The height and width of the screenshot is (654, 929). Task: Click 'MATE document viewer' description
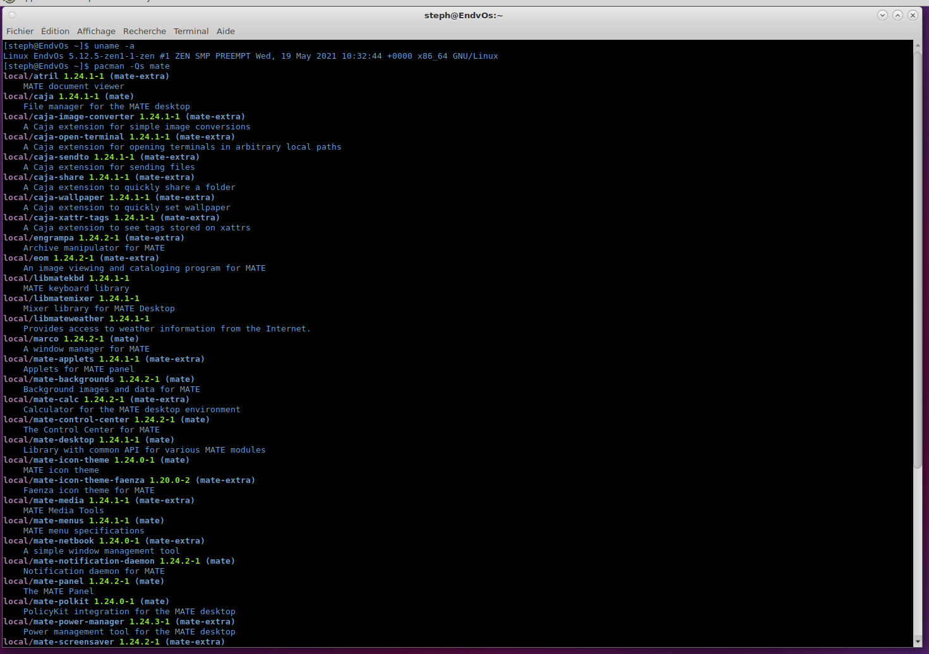pos(74,86)
